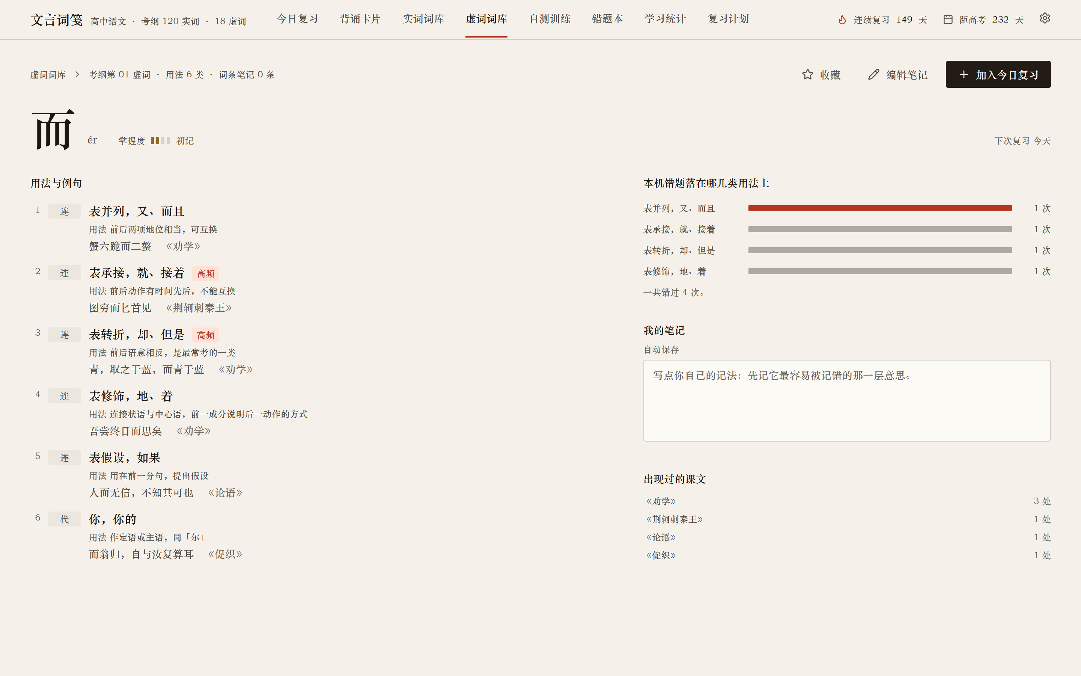Open the 今日复习 tab
This screenshot has height=676, width=1081.
297,19
